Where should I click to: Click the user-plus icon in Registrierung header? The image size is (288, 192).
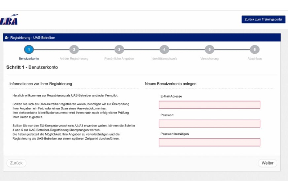pos(7,37)
